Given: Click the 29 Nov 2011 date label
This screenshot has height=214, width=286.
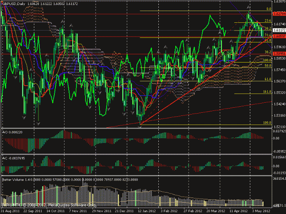Looking at the screenshot, I should pyautogui.click(x=102, y=211).
